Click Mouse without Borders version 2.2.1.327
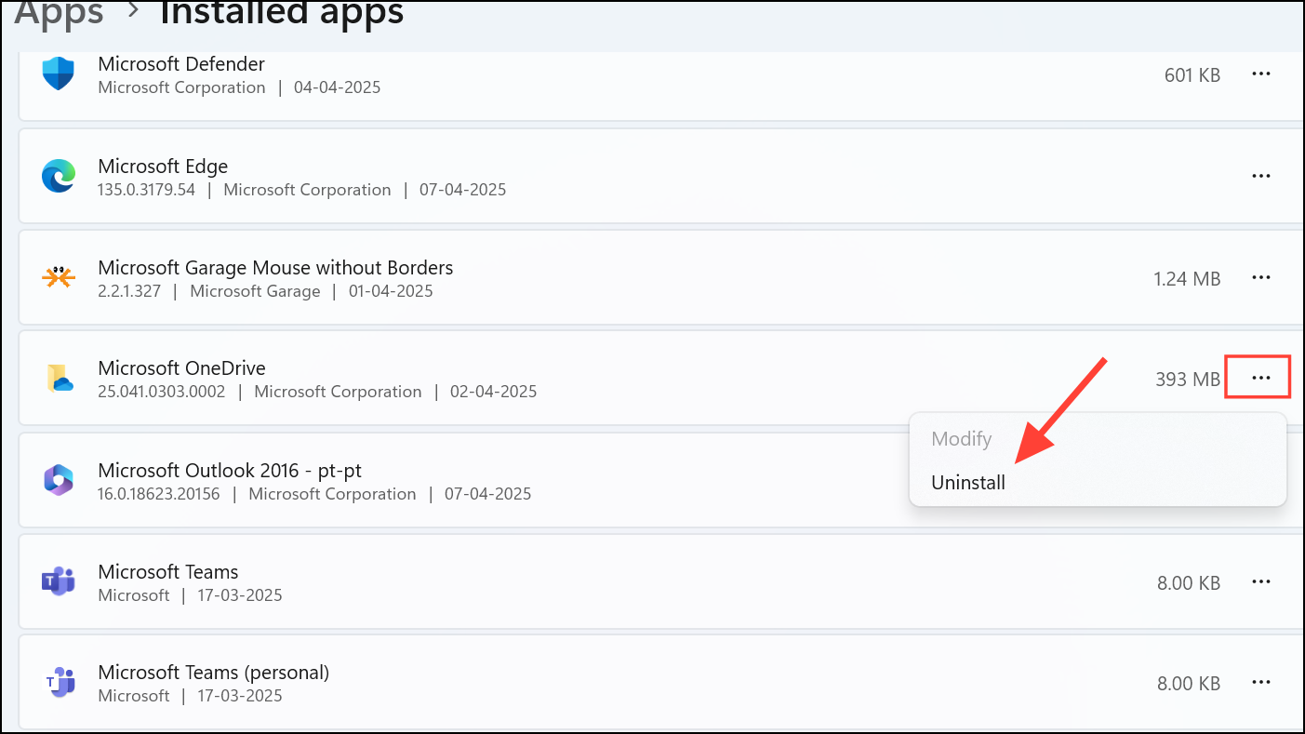 pos(129,291)
